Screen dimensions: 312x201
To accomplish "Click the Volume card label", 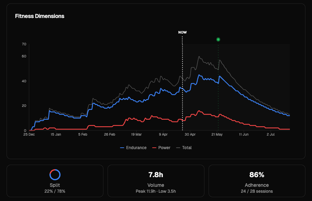I will point(156,185).
